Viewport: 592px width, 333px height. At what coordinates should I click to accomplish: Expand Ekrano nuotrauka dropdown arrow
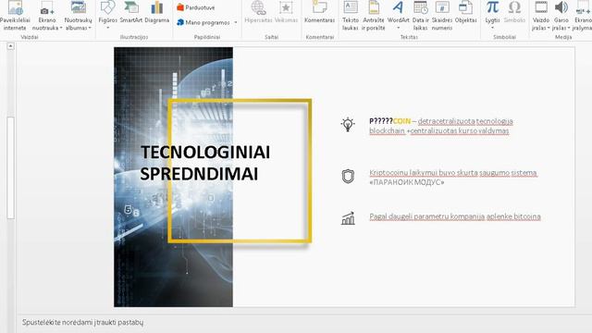point(61,28)
